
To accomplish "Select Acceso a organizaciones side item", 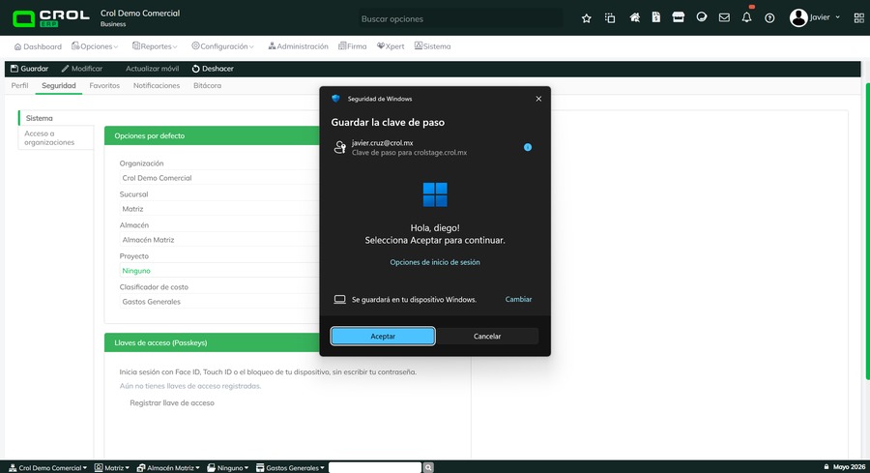I will (55, 137).
